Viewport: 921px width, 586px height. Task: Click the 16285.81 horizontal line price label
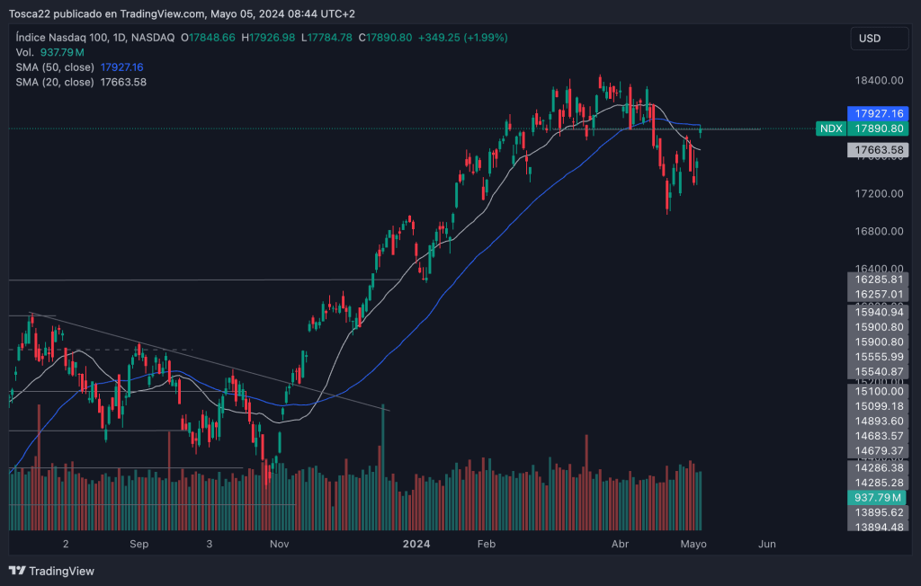coord(878,280)
